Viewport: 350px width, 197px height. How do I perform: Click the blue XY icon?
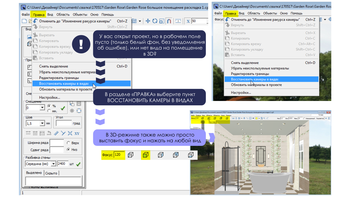click(x=77, y=133)
